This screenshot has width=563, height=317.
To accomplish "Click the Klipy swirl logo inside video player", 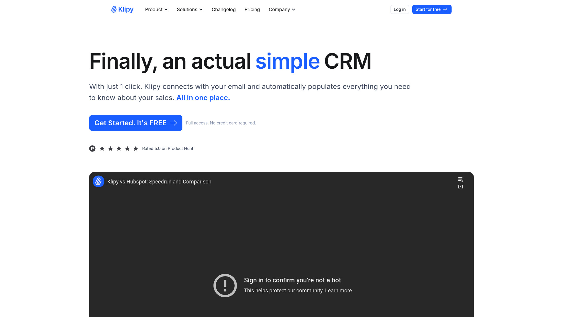I will tap(98, 181).
